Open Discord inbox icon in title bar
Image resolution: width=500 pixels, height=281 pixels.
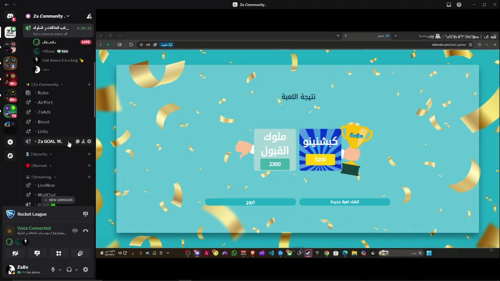449,5
